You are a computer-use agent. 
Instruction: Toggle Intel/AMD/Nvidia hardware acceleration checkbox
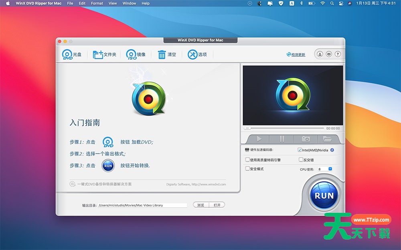click(300, 150)
